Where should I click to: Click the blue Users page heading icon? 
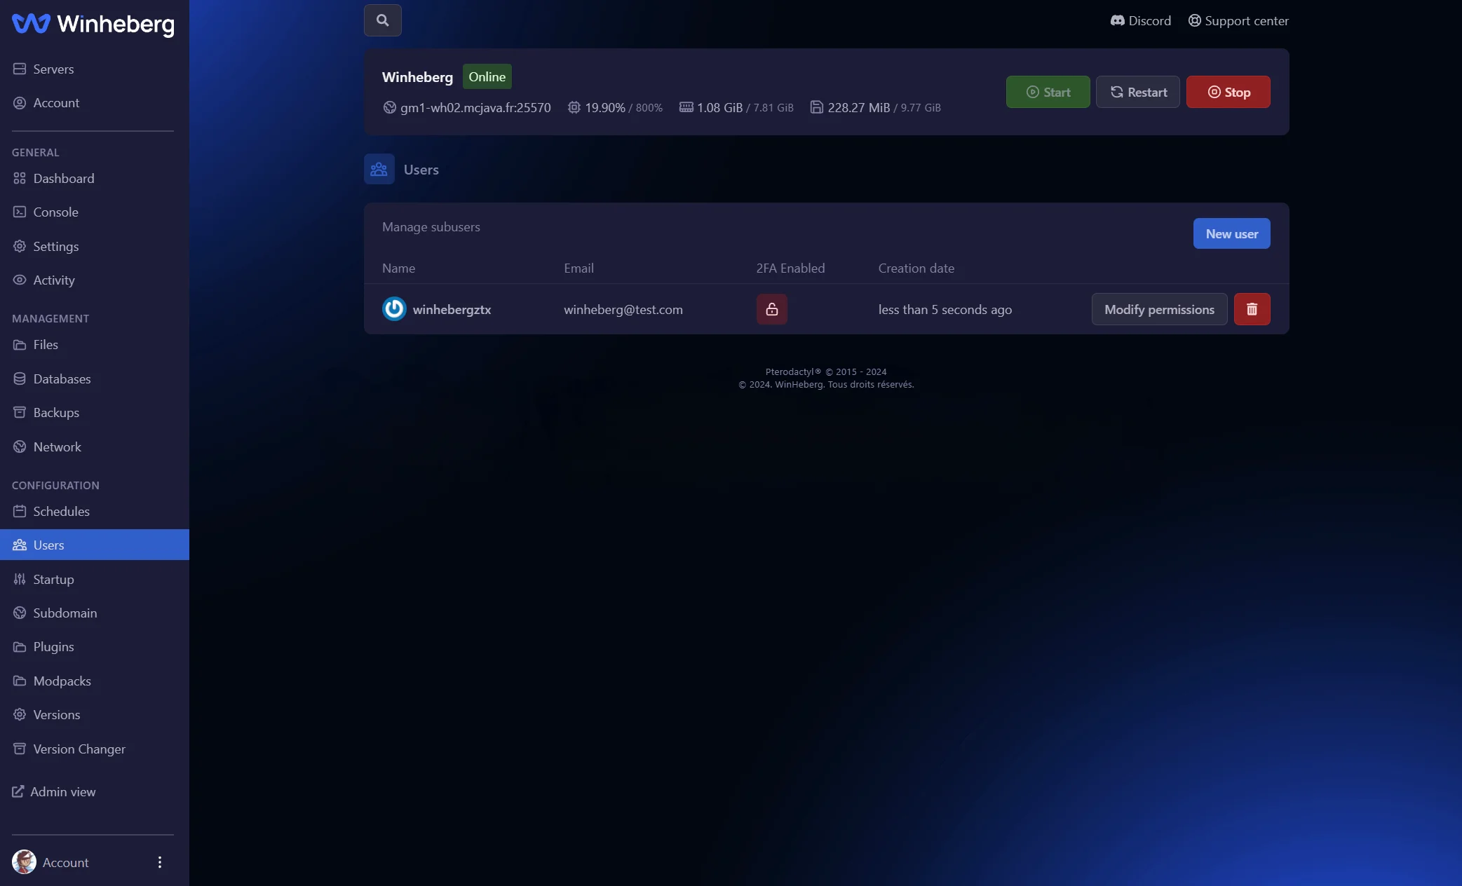tap(379, 169)
